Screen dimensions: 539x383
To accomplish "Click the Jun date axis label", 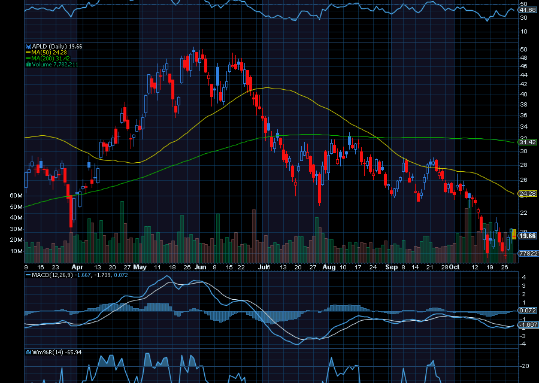I will pos(200,268).
